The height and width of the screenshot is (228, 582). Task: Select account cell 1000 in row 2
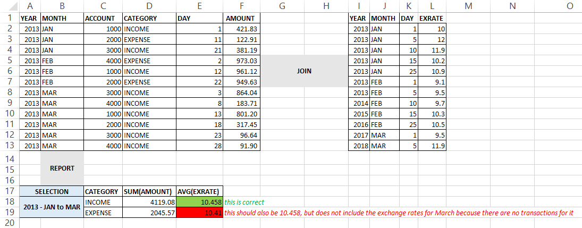tap(103, 29)
